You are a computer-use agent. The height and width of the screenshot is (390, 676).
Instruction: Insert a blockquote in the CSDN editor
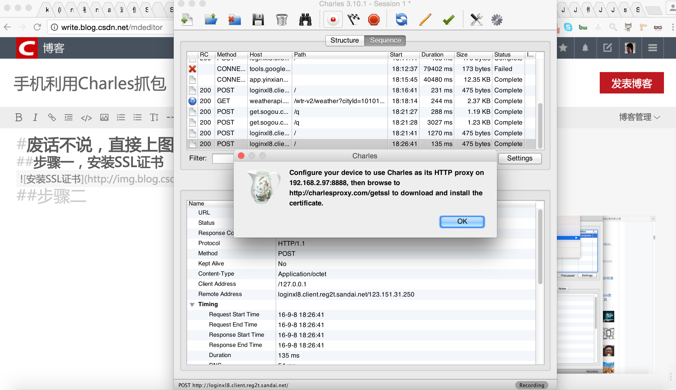(x=69, y=117)
